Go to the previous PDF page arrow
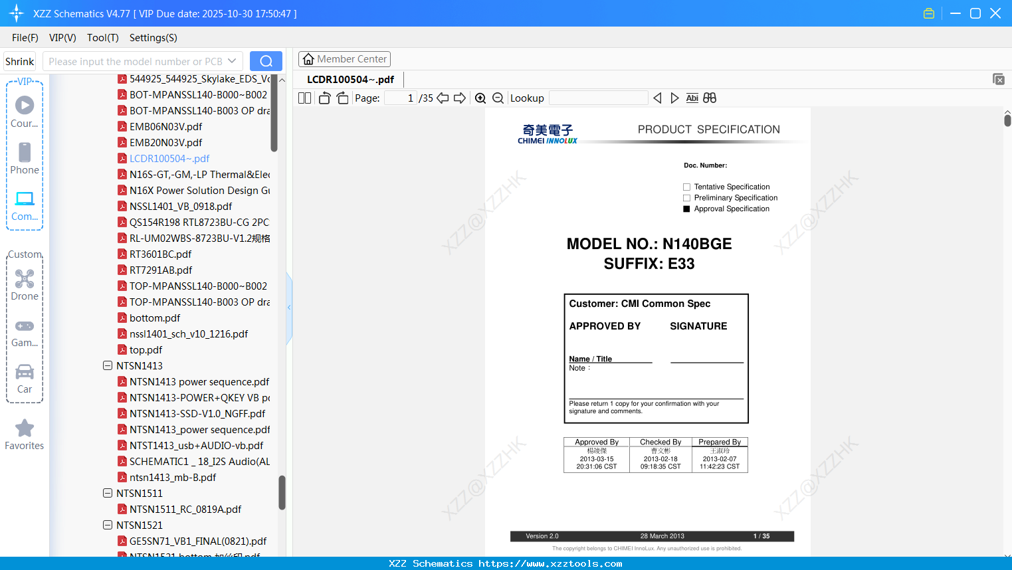1012x570 pixels. 443,98
